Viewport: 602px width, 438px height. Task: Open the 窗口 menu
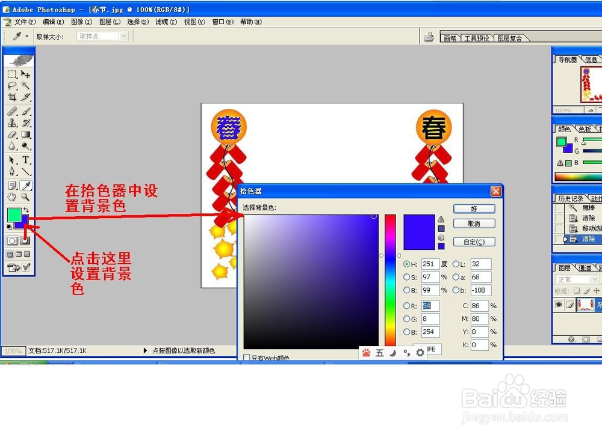[222, 22]
